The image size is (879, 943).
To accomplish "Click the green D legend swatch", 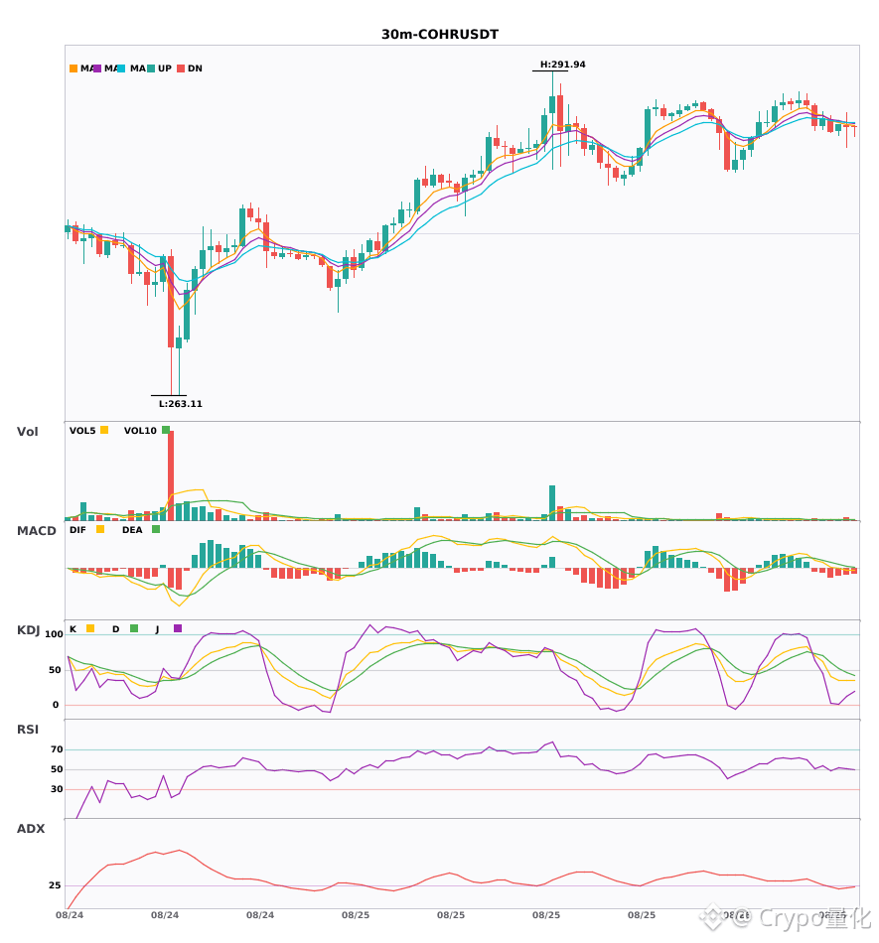I will 134,628.
